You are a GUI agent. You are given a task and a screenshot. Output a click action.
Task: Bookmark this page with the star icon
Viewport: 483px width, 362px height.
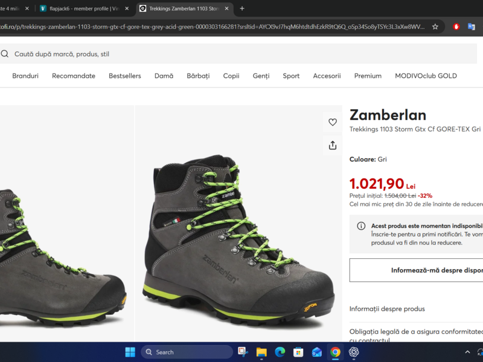click(435, 27)
